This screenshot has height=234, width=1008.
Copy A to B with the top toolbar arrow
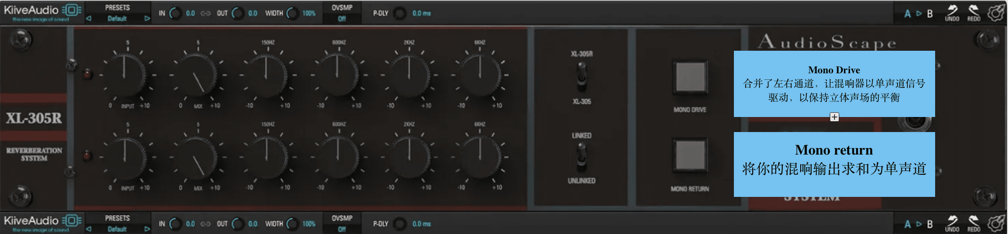tap(919, 13)
